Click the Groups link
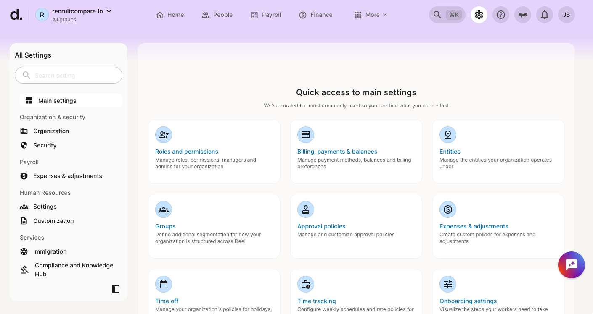Viewport: 593px width, 314px height. click(165, 226)
